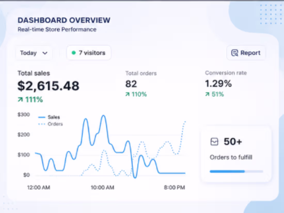Viewport: 284px width, 213px height.
Task: Click the 111% sales growth indicator
Action: pos(30,100)
